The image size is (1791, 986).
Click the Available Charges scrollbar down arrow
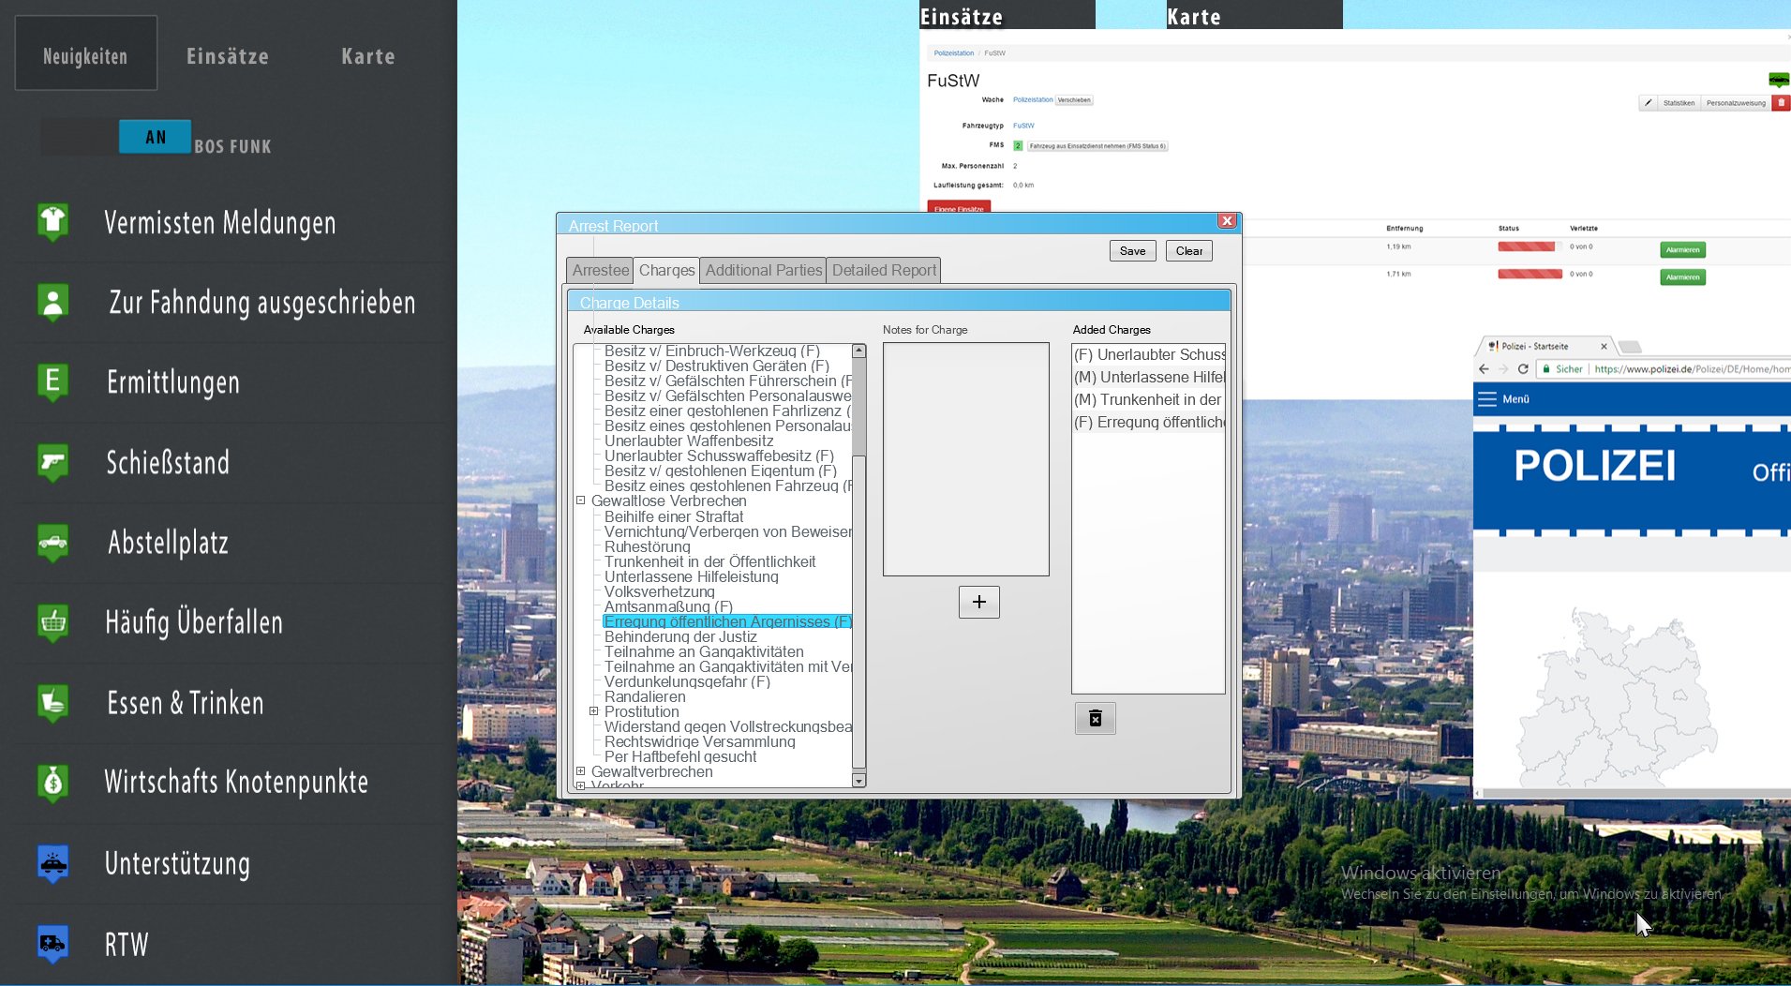(858, 780)
